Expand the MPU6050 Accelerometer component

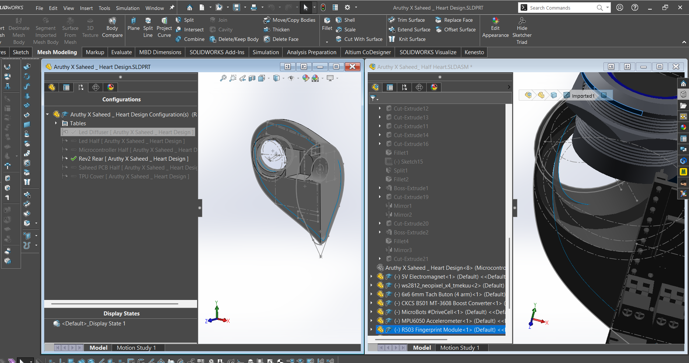point(371,321)
